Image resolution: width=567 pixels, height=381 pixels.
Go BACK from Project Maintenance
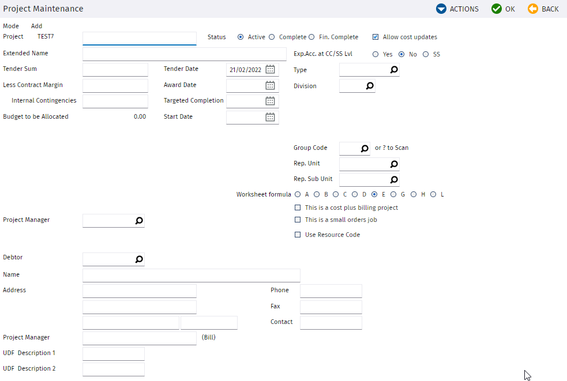[x=543, y=9]
